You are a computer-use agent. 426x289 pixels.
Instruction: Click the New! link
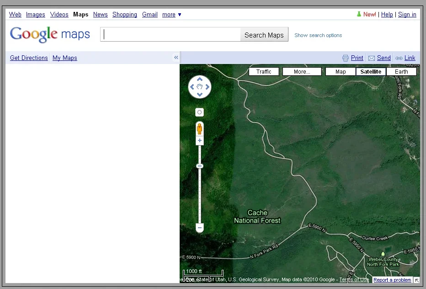coord(369,15)
